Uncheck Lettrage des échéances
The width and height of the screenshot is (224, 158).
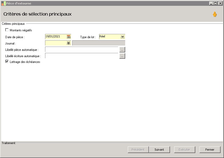coord(7,62)
